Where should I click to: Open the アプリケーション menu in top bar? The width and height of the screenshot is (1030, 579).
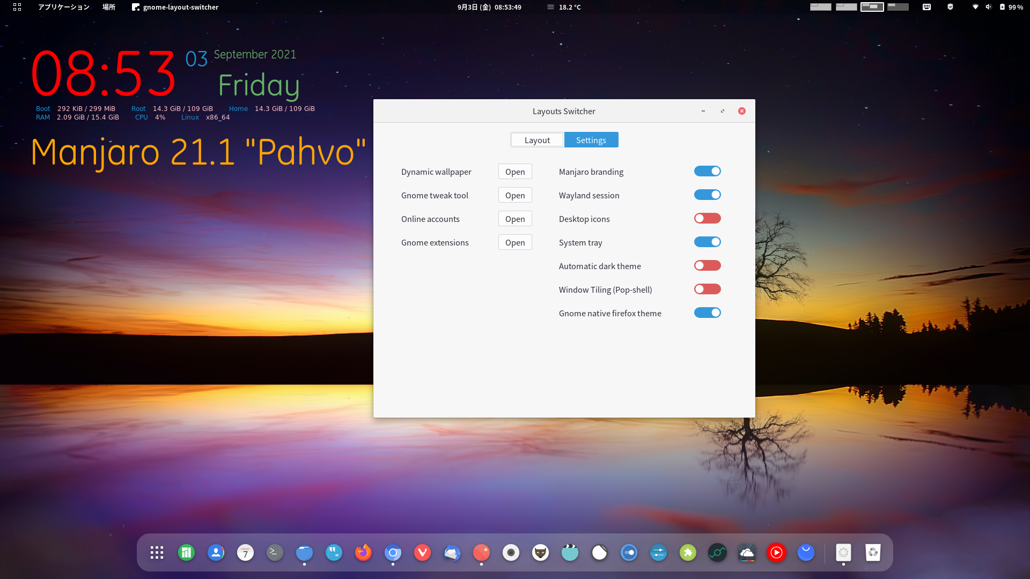click(x=63, y=7)
